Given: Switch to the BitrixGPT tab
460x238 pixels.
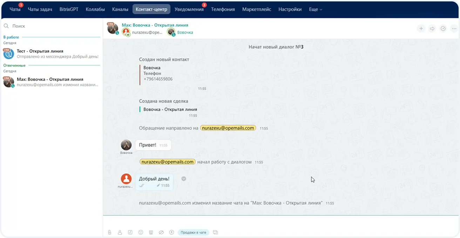Looking at the screenshot, I should click(x=69, y=9).
